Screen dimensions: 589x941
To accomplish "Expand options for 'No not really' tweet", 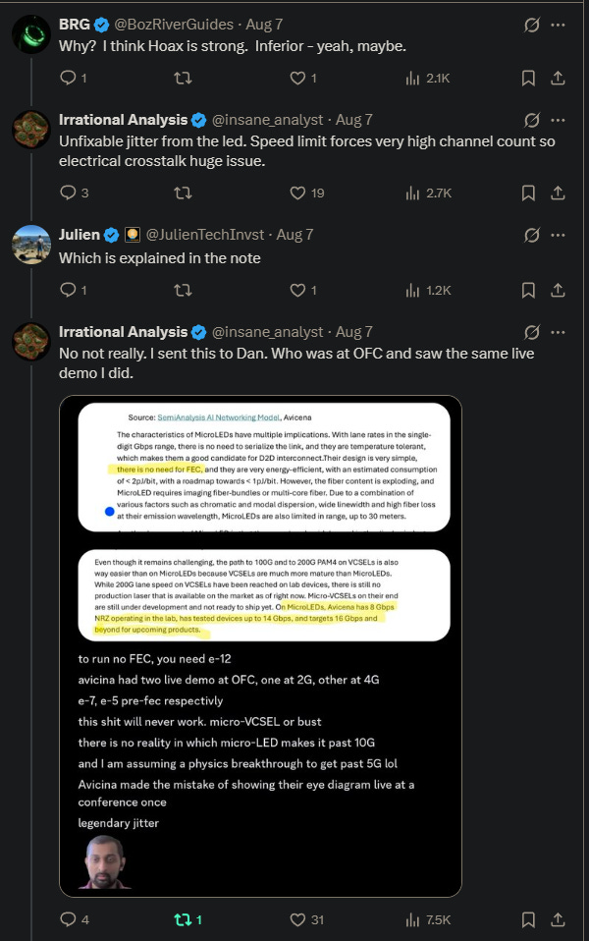I will (558, 332).
